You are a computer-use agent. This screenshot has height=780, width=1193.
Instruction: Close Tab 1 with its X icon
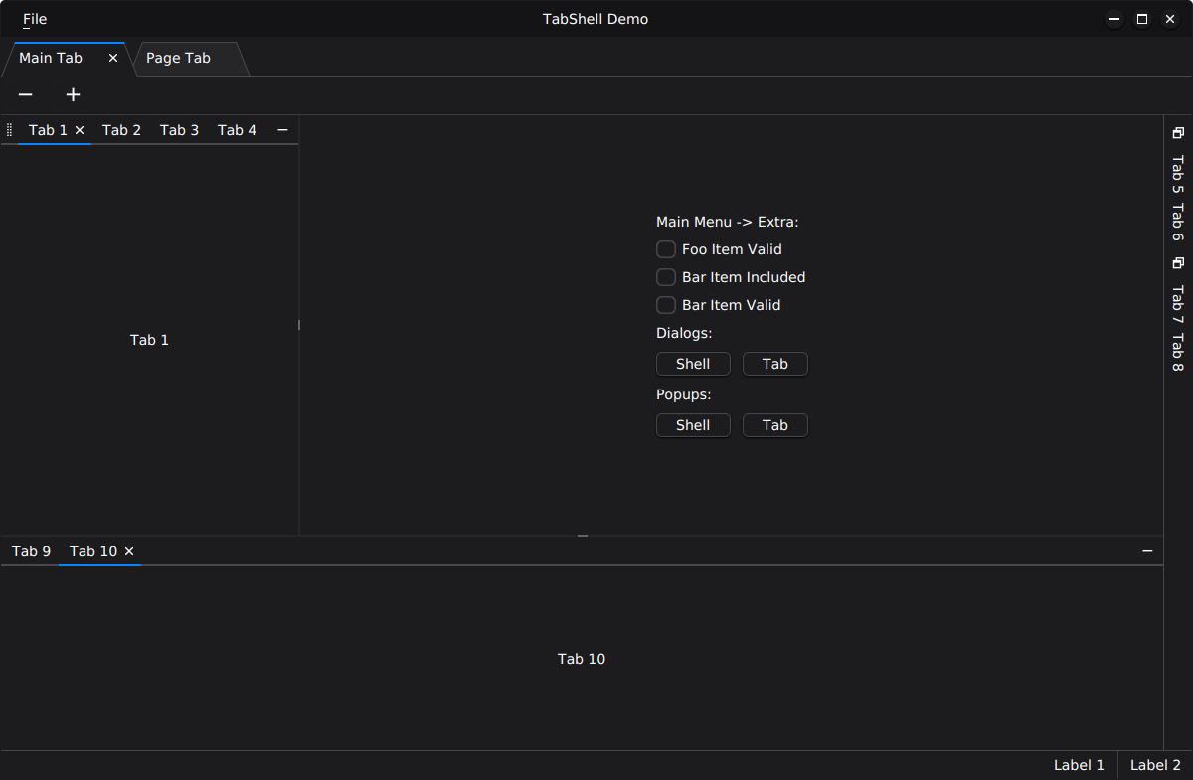click(80, 130)
